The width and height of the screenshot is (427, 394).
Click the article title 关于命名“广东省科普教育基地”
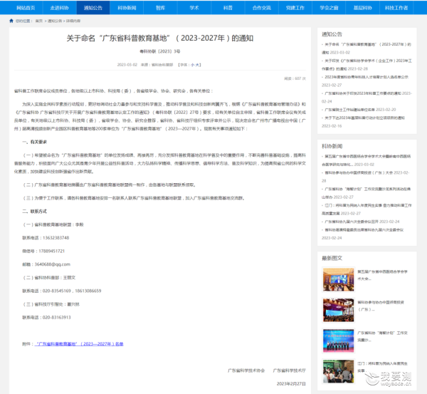point(160,38)
